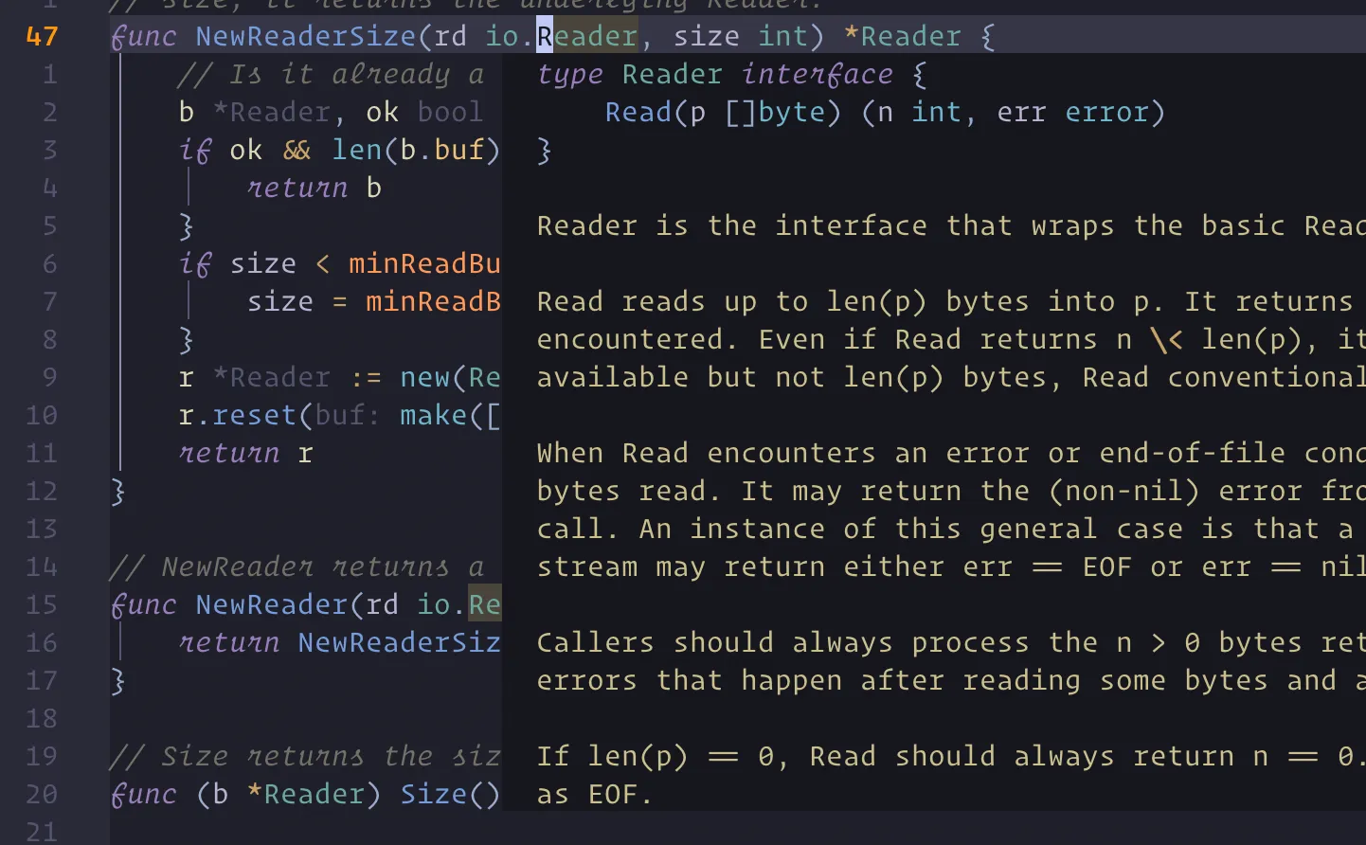Click the Size returns comment on line 19

point(303,756)
